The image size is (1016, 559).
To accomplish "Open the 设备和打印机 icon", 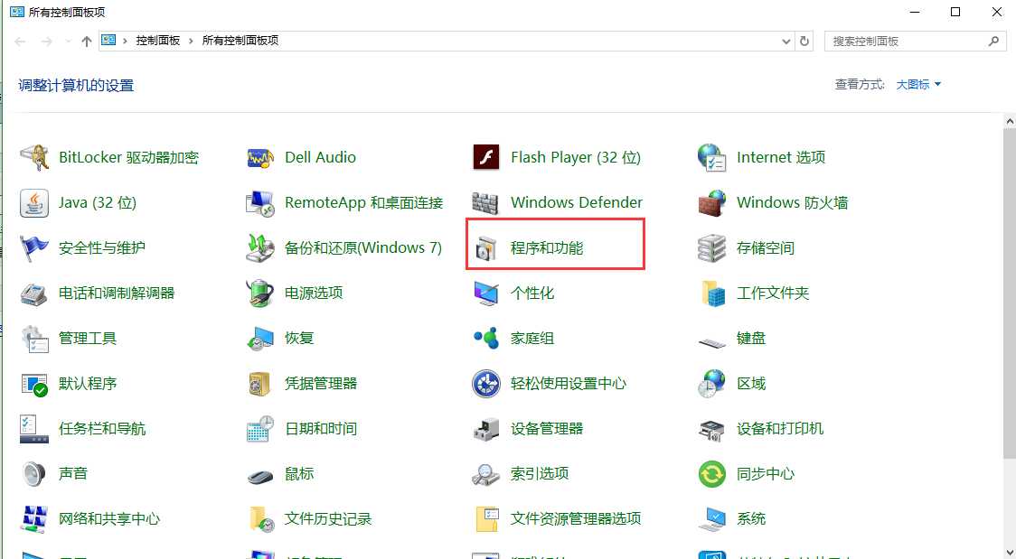I will coord(712,429).
